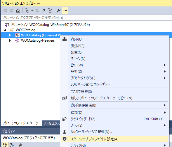Toggle the highlighted Preview Selected Items button
Image resolution: width=172 pixels, height=147 pixels.
[65, 10]
